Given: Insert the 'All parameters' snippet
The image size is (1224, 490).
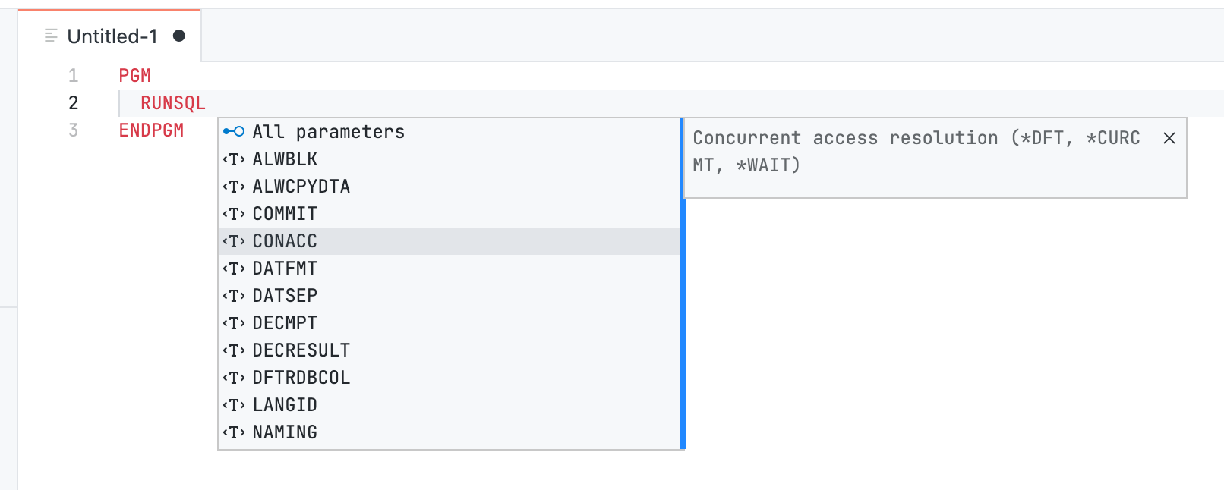Looking at the screenshot, I should tap(329, 130).
